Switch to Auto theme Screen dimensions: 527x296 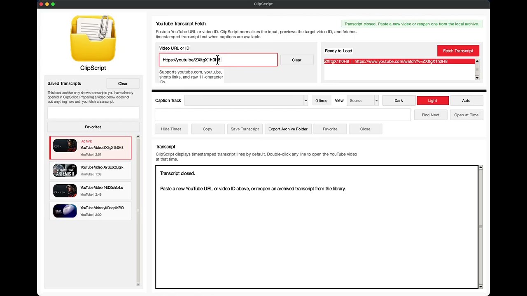point(466,101)
